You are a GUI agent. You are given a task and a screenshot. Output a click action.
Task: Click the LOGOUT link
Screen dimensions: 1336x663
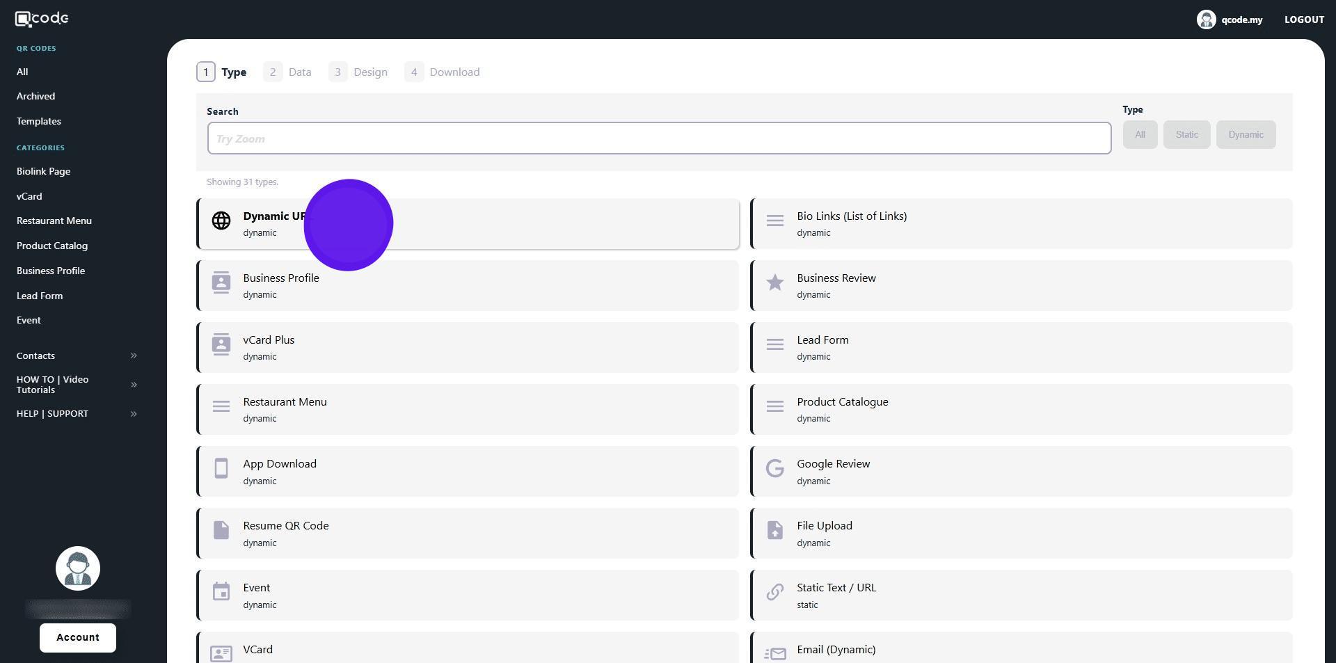pos(1303,19)
